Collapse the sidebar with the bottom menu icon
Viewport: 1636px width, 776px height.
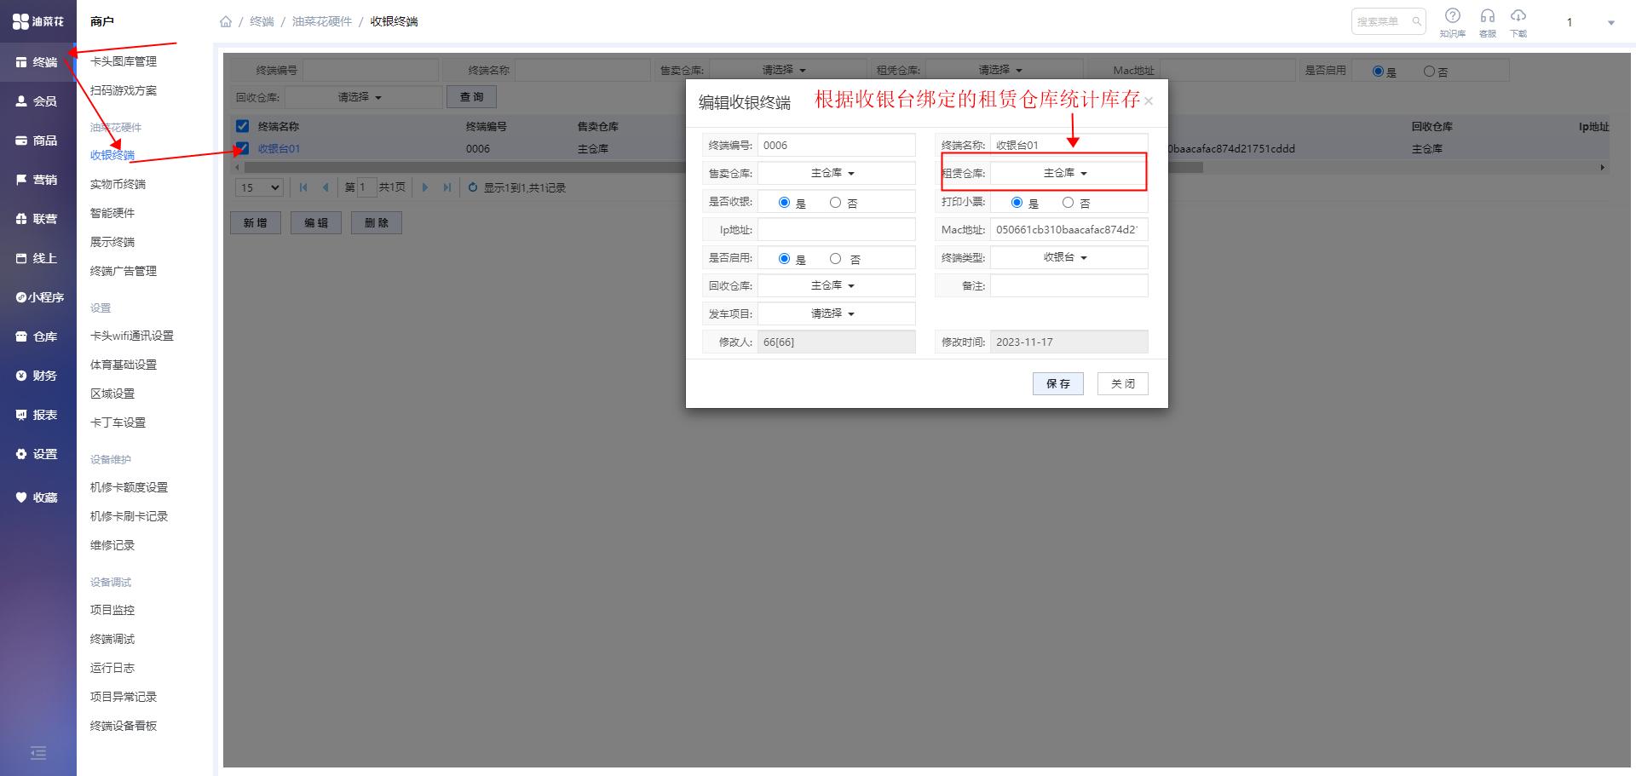(x=37, y=753)
